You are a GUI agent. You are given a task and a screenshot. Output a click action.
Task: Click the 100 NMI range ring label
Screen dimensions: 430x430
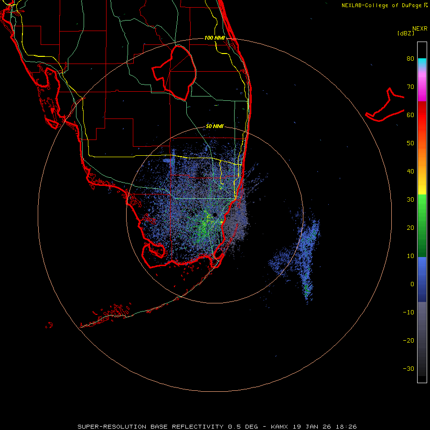coord(215,38)
